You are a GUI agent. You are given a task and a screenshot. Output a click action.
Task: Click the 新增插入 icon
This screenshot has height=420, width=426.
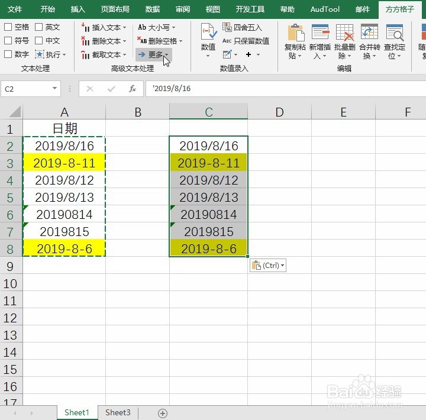(x=320, y=32)
